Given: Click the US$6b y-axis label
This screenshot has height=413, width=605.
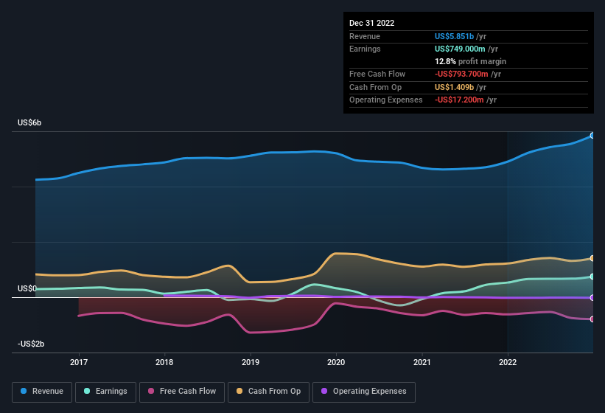Looking at the screenshot, I should click(29, 122).
